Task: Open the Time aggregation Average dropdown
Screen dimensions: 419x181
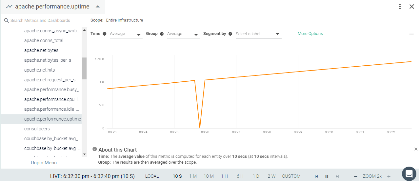Action: coord(126,34)
